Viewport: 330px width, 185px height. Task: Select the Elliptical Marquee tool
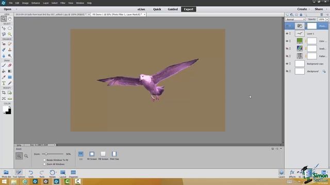point(10,28)
